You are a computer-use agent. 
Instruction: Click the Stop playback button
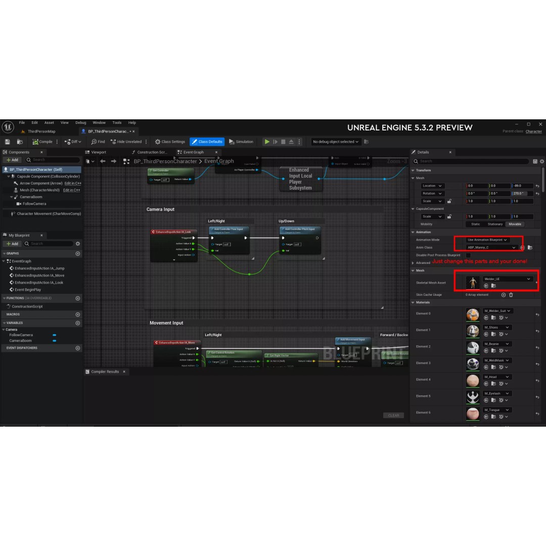click(x=283, y=142)
